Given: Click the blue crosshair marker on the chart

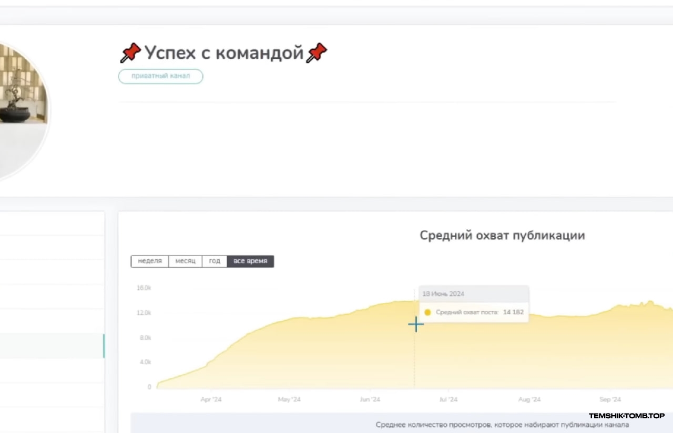Looking at the screenshot, I should (416, 325).
